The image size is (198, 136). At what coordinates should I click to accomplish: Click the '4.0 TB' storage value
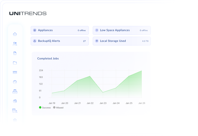point(145,41)
